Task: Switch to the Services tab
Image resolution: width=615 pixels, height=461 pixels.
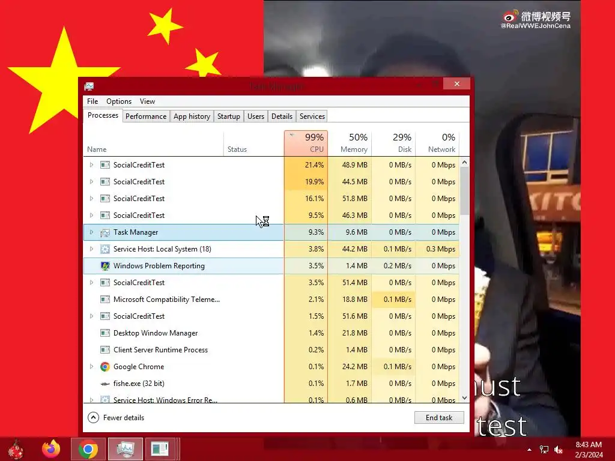Action: [312, 116]
